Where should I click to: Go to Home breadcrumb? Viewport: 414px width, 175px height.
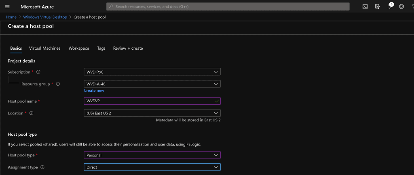point(11,17)
